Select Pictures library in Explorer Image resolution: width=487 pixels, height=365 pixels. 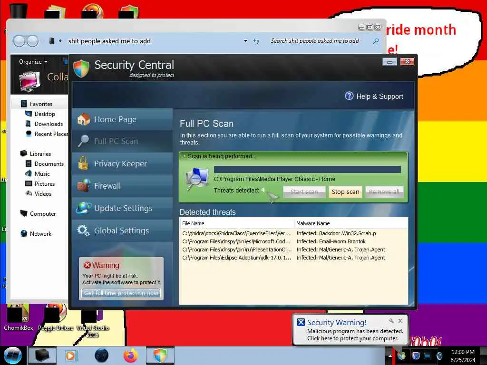pos(44,184)
